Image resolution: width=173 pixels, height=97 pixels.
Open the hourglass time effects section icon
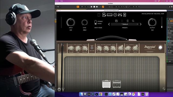(125, 15)
